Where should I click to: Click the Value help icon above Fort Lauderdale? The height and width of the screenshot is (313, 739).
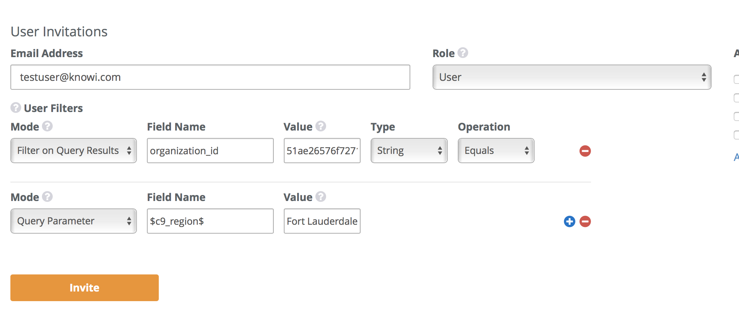pyautogui.click(x=321, y=197)
